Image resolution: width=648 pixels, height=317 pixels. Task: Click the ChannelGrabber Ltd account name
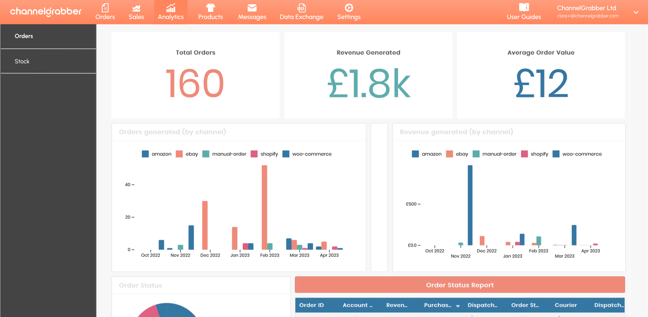point(586,8)
